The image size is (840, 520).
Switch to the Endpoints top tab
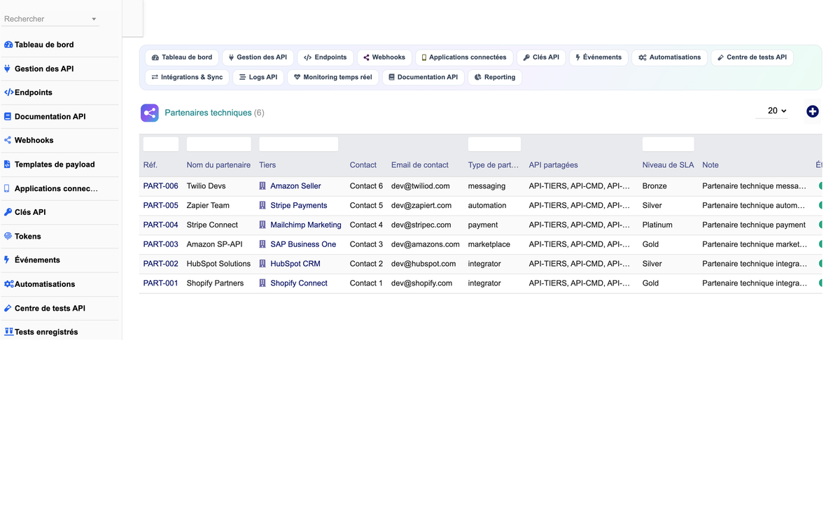pos(325,57)
